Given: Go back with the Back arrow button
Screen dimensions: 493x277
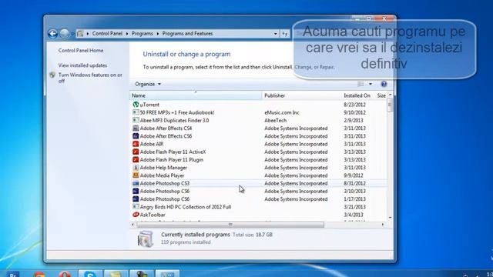Looking at the screenshot, I should pos(52,33).
